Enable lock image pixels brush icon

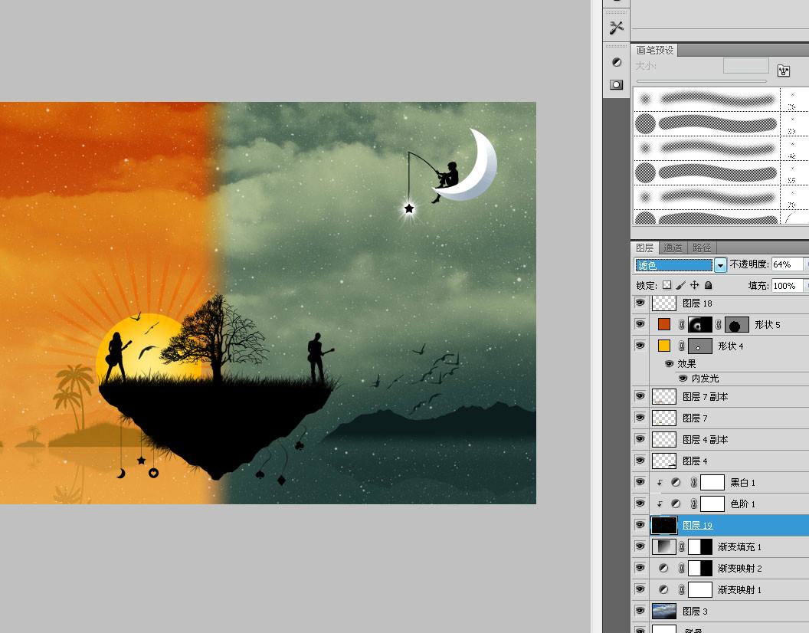[681, 285]
